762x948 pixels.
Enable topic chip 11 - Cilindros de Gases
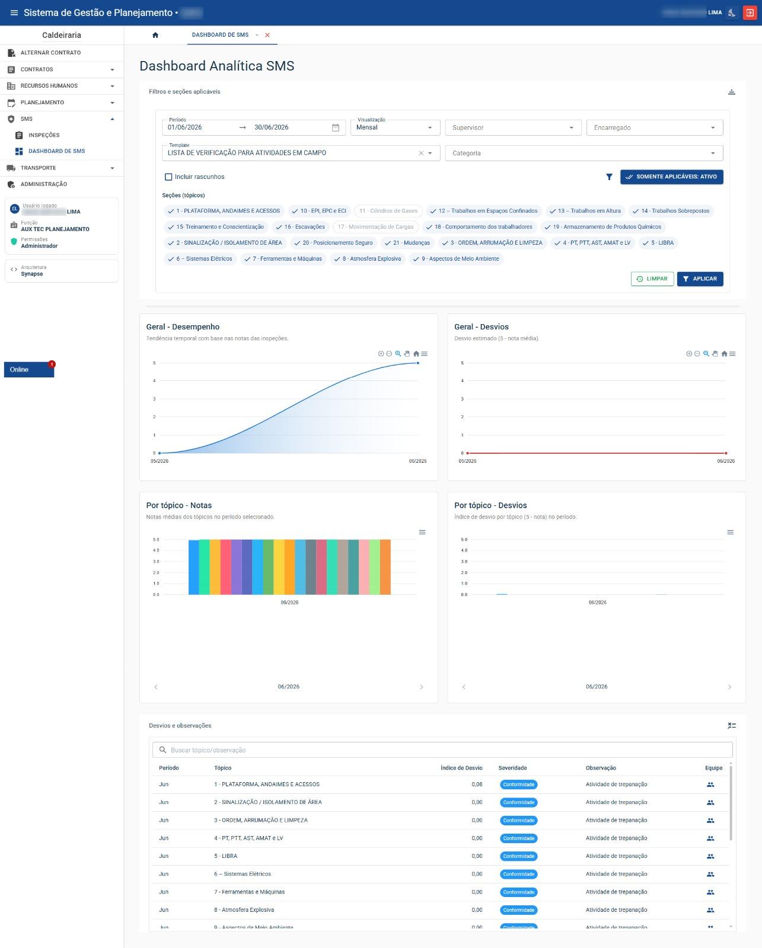coord(388,211)
